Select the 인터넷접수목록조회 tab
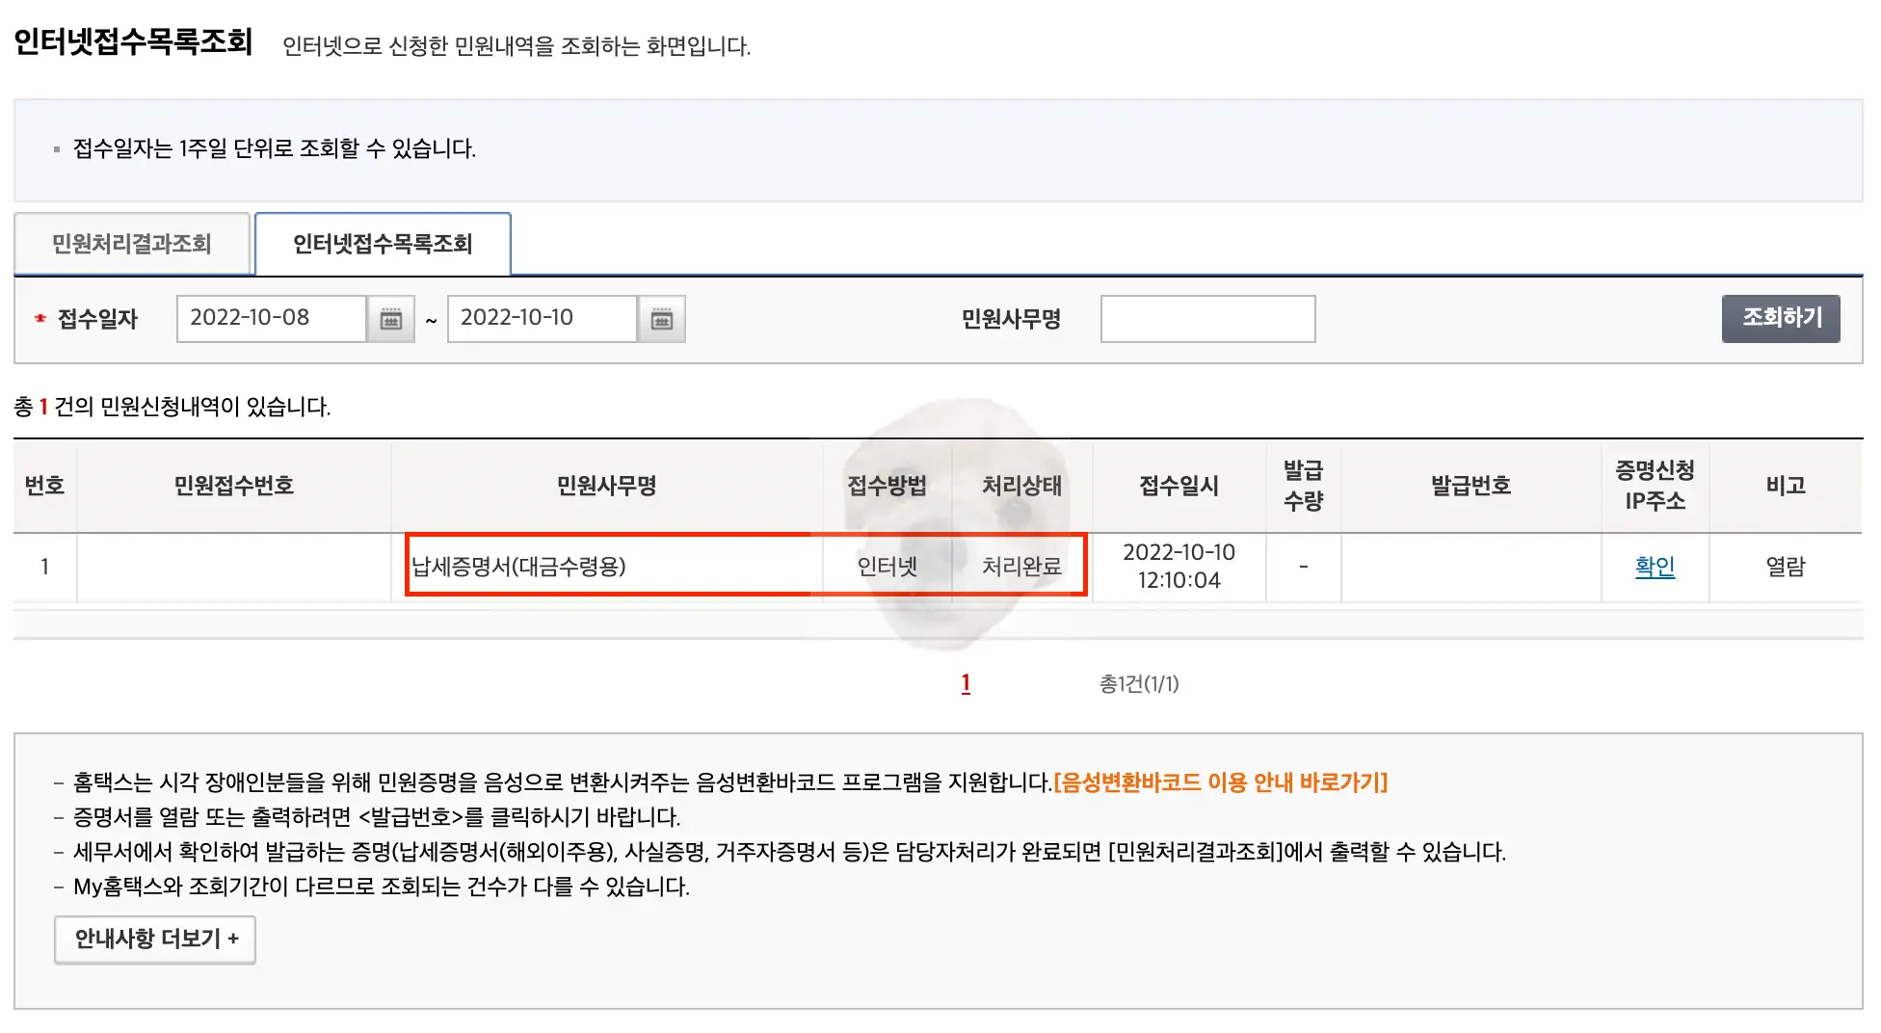 tap(383, 243)
